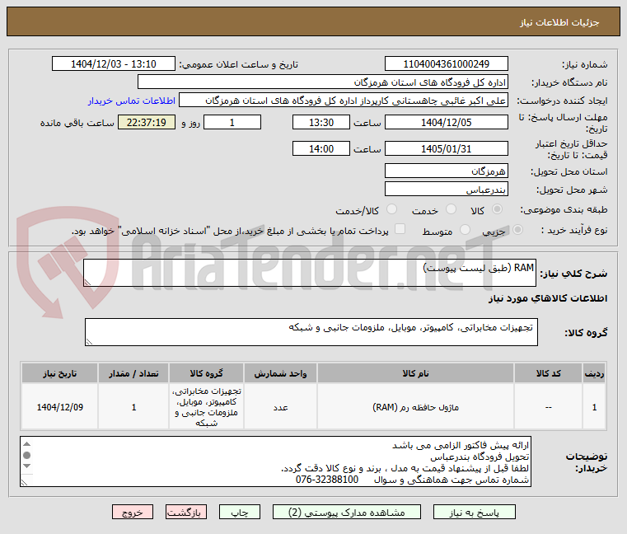Click the 'تاریخ نیاز' column header

[59, 373]
